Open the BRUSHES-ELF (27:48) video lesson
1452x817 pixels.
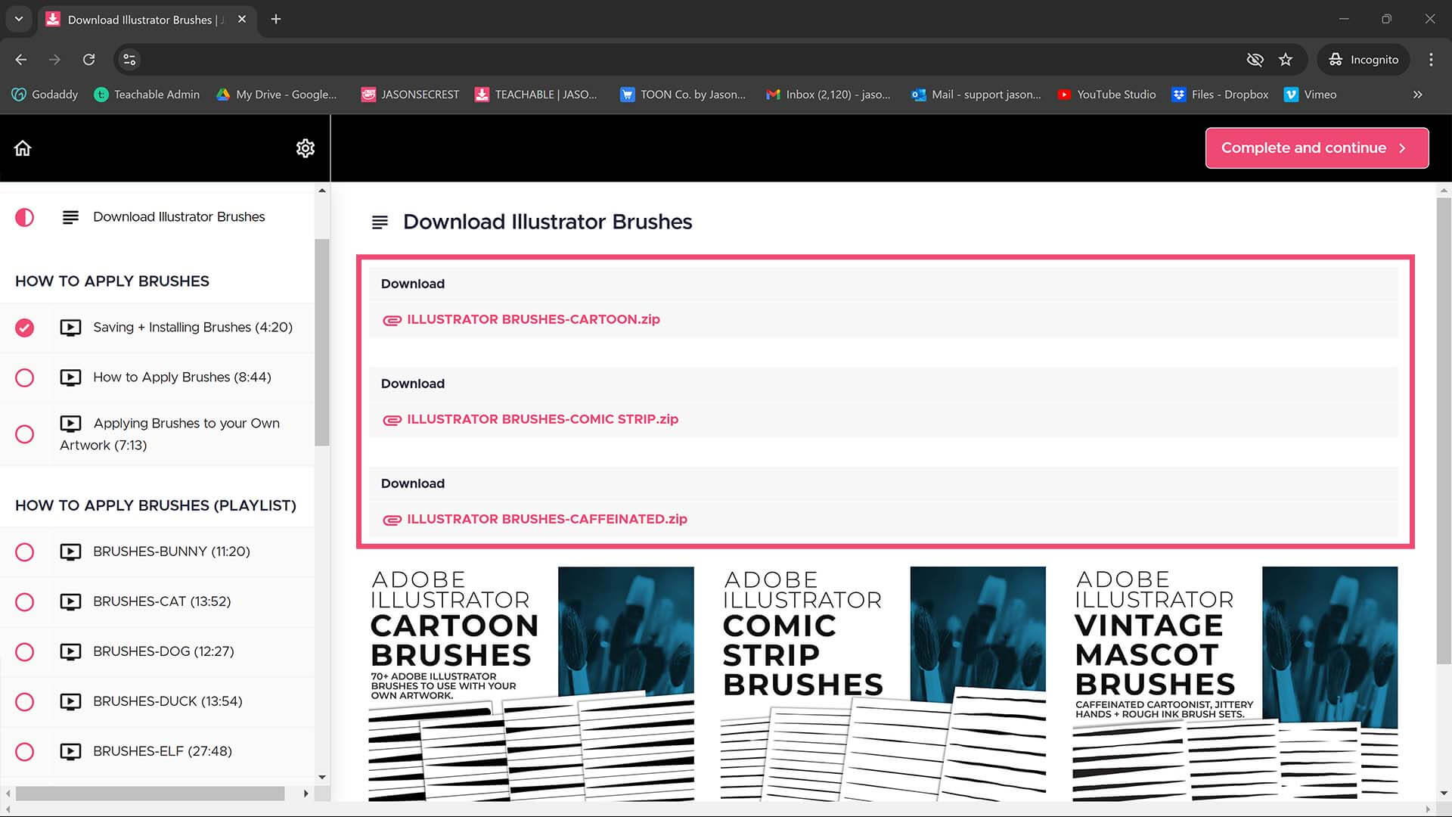[162, 751]
